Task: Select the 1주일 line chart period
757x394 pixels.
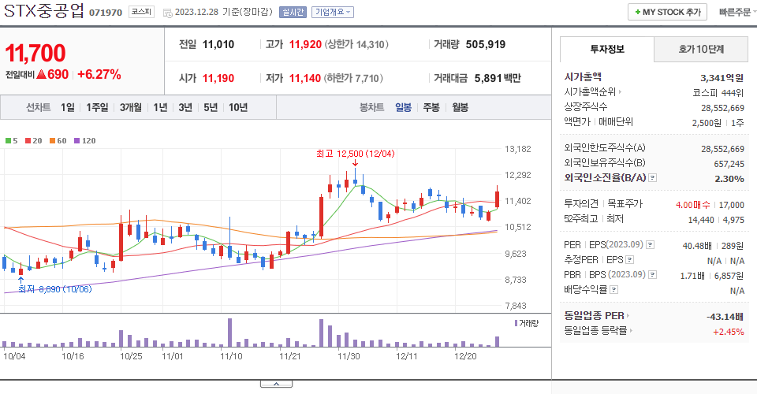Action: (x=97, y=107)
